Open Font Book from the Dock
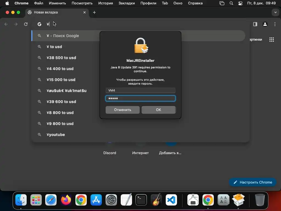 coord(223,200)
